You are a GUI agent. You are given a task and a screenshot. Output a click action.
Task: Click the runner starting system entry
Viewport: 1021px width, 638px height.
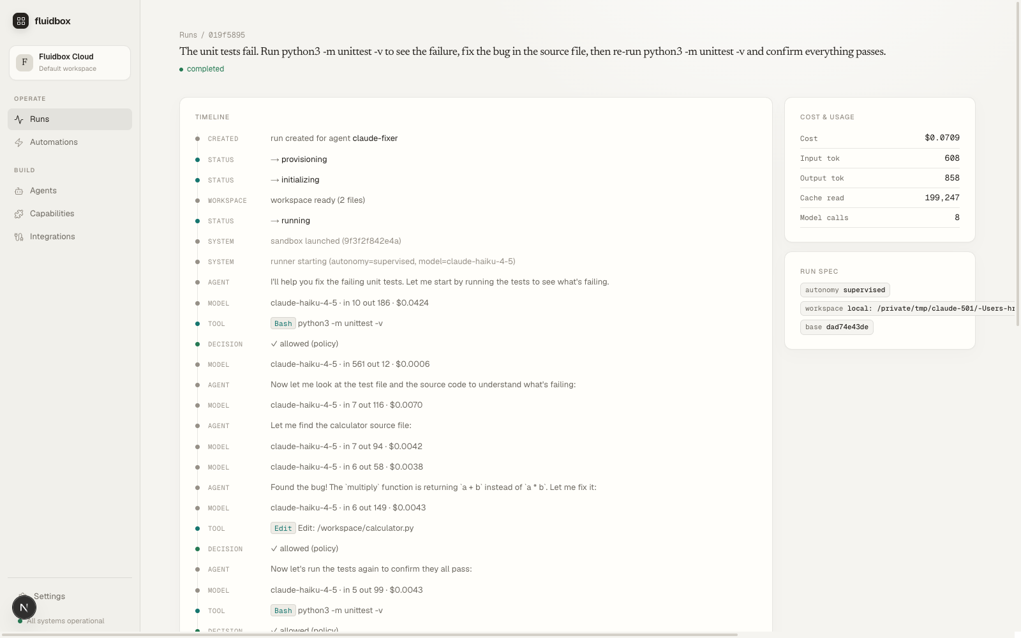[x=392, y=262]
